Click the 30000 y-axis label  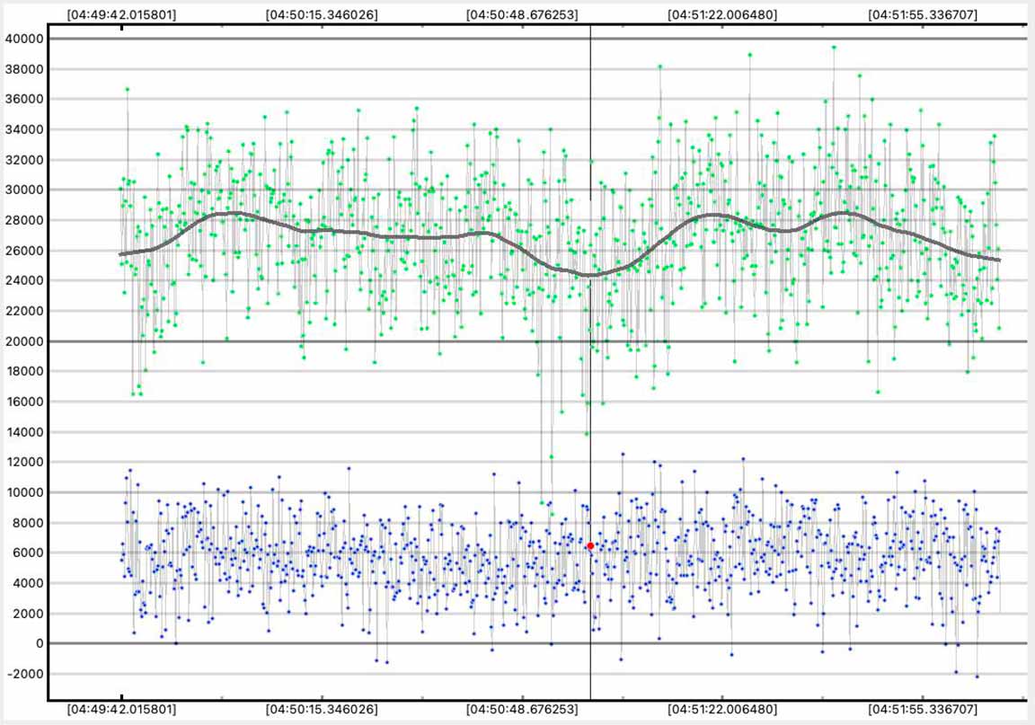[x=23, y=190]
